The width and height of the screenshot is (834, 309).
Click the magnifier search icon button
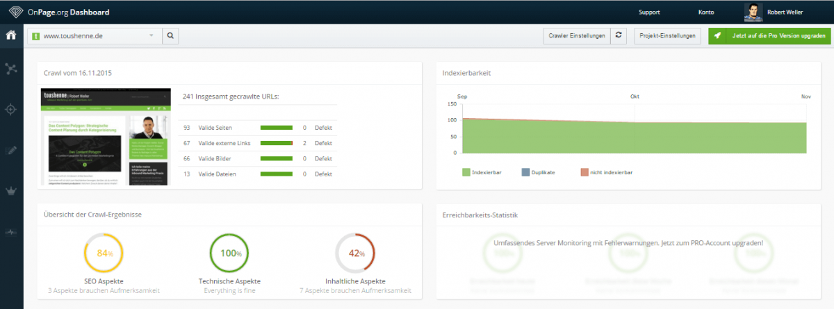point(170,35)
